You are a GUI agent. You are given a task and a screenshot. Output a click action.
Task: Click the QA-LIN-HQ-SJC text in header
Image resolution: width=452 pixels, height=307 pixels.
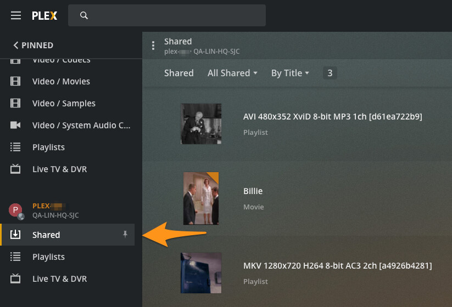tap(216, 52)
